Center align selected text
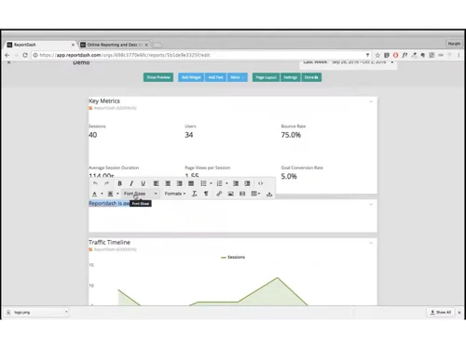The image size is (466, 349). click(x=168, y=183)
